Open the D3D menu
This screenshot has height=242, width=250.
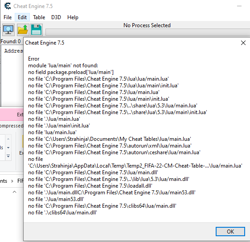(x=56, y=17)
